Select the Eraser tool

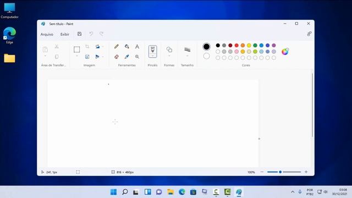click(x=116, y=57)
